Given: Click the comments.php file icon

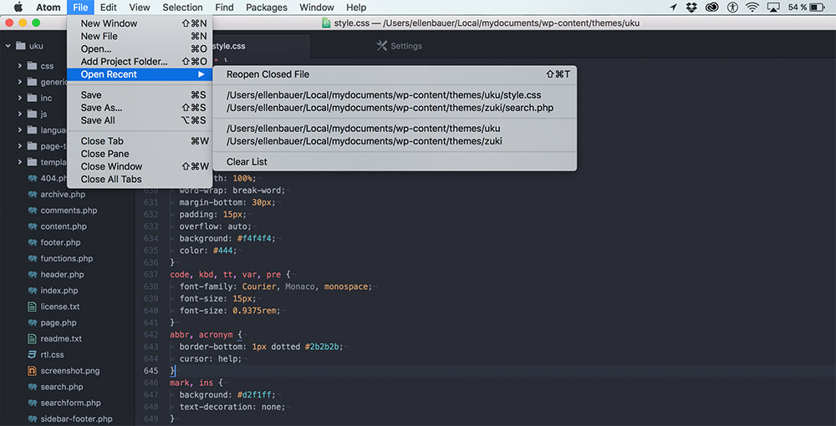Looking at the screenshot, I should pos(32,210).
